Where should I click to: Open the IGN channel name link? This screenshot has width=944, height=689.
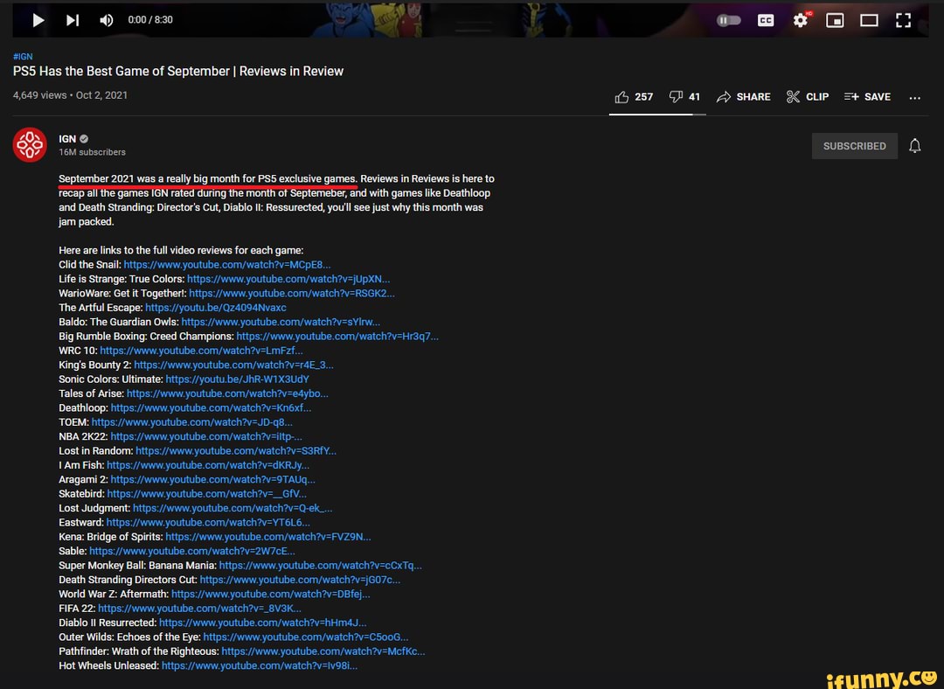click(x=67, y=138)
